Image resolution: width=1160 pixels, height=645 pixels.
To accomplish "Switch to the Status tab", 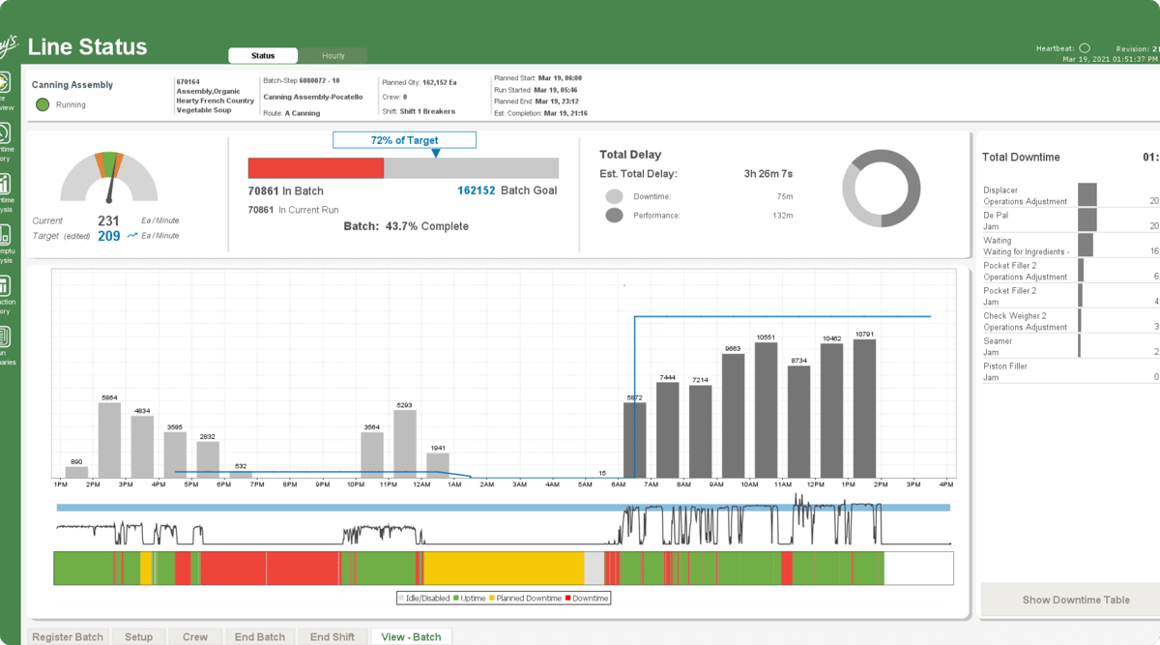I will coord(263,56).
